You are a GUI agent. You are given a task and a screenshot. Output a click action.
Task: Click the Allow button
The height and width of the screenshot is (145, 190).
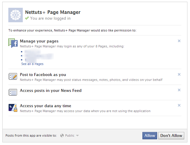point(150,135)
